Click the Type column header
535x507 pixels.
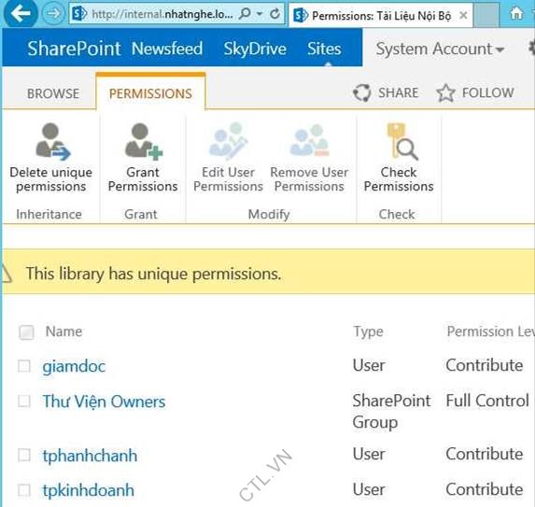click(368, 331)
